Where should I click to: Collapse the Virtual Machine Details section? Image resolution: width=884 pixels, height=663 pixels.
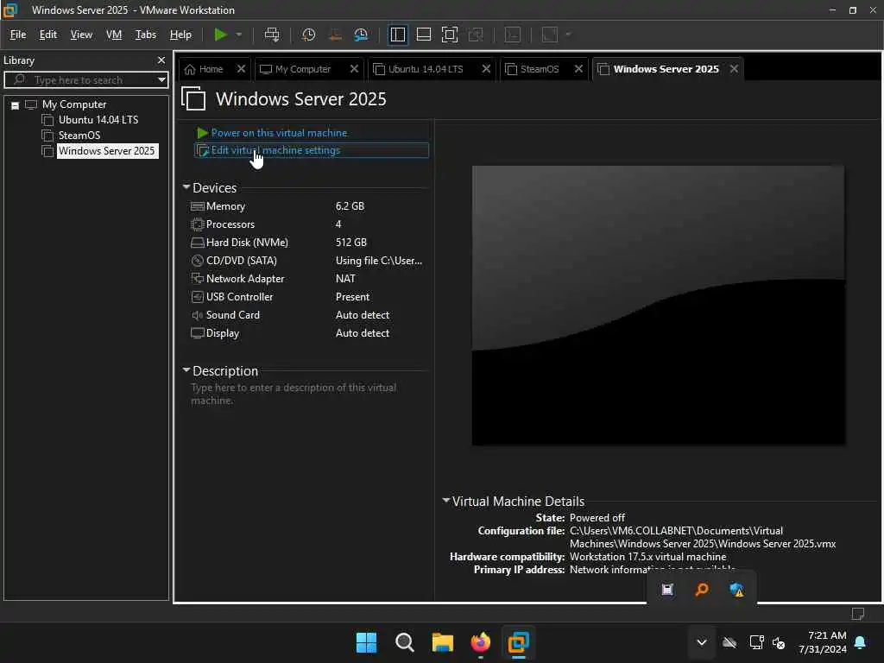446,500
